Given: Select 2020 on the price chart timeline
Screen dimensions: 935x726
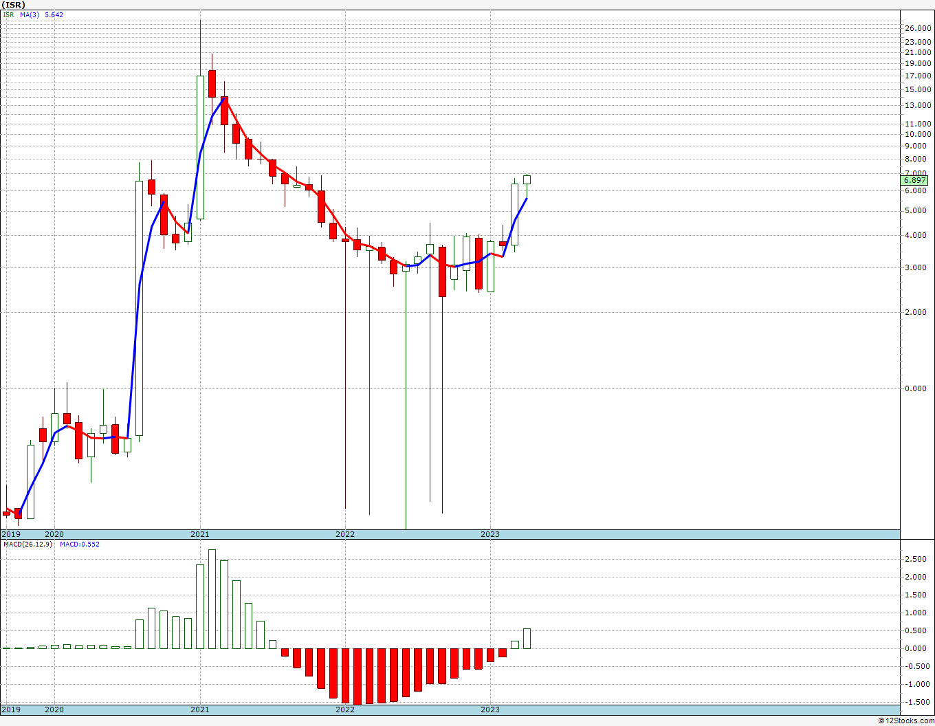Looking at the screenshot, I should [54, 534].
